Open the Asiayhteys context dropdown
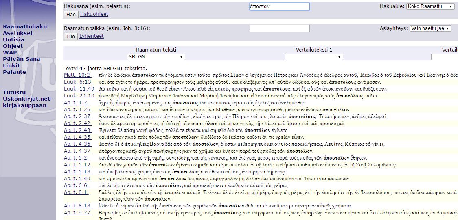 (x=430, y=28)
